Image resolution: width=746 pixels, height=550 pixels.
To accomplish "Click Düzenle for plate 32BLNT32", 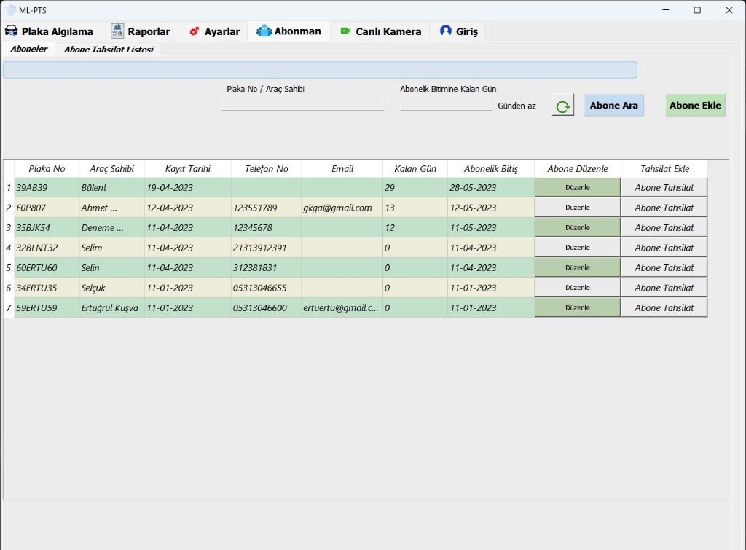I will pyautogui.click(x=578, y=248).
